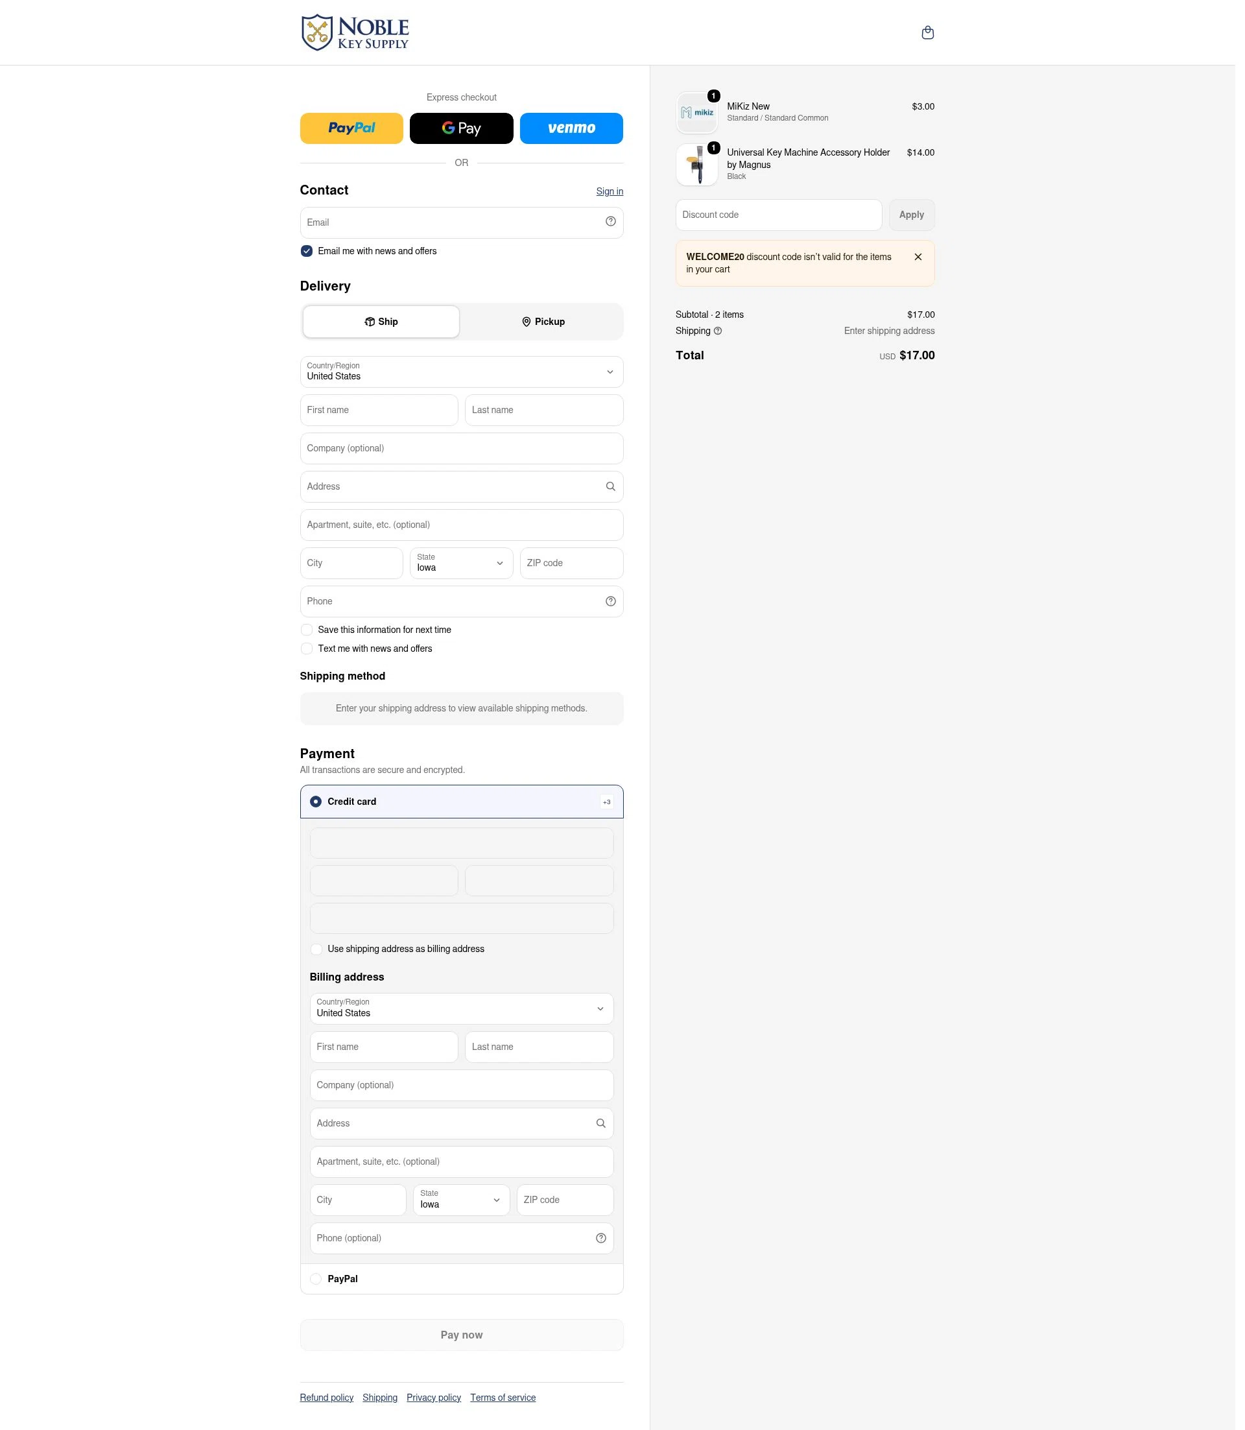Screen dimensions: 1245x1430
Task: Open the billing address State dropdown
Action: [465, 1208]
